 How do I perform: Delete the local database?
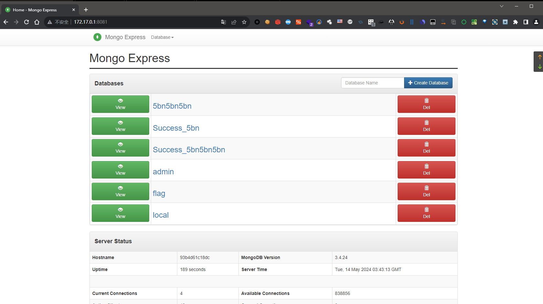(426, 213)
